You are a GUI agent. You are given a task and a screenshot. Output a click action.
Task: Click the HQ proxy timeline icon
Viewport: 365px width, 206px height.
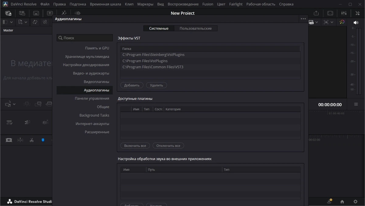pyautogui.click(x=311, y=22)
